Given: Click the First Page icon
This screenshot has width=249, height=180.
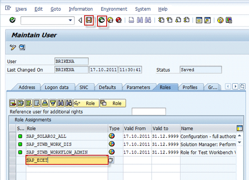Looking at the screenshot, I should (x=161, y=20).
